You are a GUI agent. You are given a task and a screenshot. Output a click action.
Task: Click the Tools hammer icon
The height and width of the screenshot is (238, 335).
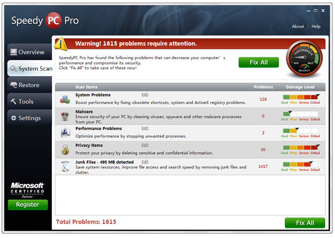(x=13, y=101)
